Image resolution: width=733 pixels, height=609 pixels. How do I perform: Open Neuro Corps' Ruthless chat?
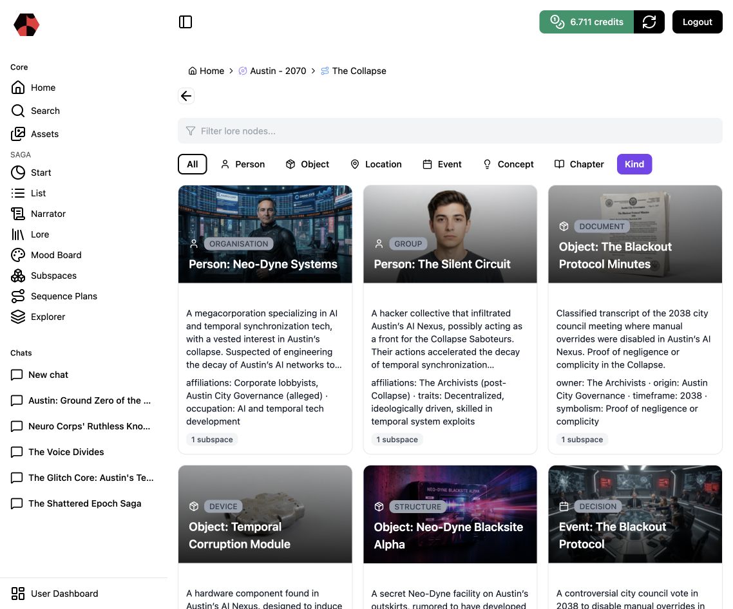pyautogui.click(x=82, y=426)
